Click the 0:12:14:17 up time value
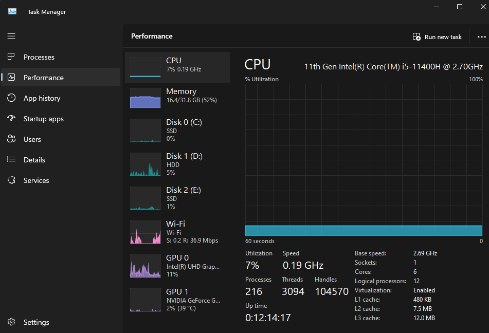This screenshot has height=333, width=489. click(x=268, y=318)
